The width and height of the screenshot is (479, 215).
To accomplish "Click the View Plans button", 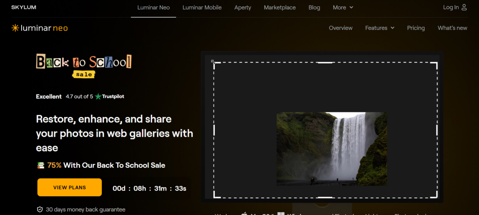I will click(x=69, y=187).
